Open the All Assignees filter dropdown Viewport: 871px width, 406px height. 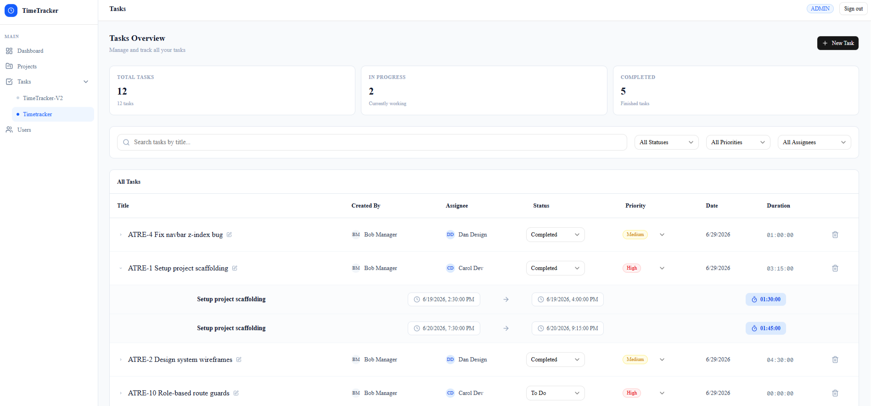click(814, 142)
